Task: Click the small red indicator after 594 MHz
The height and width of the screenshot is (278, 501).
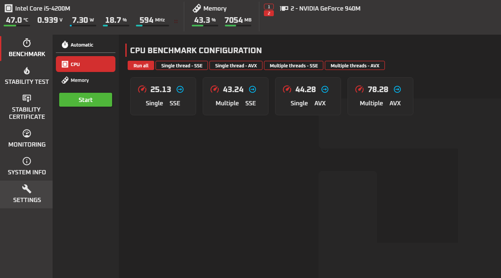Action: (x=176, y=21)
